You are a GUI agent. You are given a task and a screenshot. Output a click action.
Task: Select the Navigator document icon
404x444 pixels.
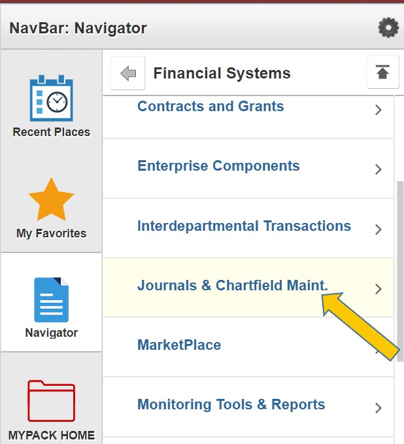tap(51, 299)
